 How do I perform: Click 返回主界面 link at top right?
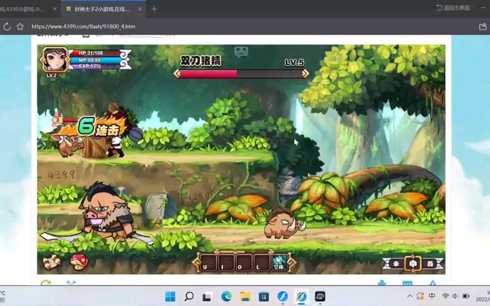(453, 8)
